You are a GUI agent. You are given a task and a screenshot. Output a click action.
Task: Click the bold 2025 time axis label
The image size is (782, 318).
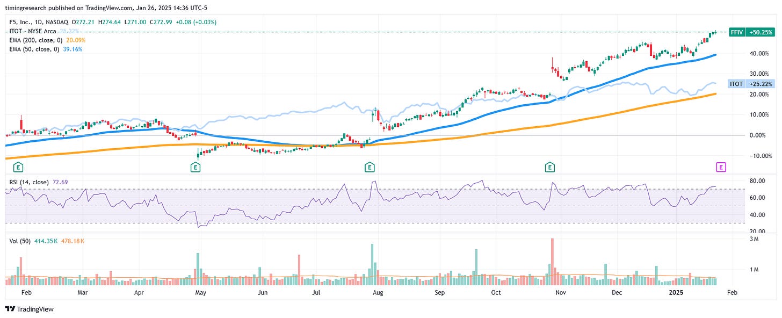coord(676,293)
